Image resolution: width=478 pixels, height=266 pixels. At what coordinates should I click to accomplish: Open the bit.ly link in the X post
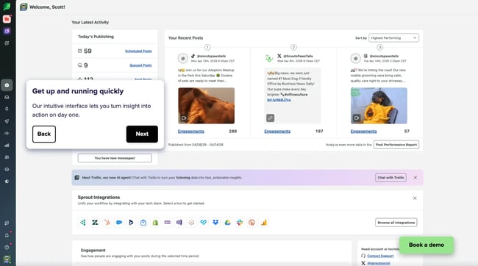(x=279, y=100)
